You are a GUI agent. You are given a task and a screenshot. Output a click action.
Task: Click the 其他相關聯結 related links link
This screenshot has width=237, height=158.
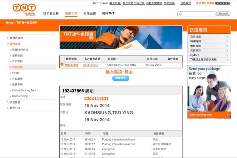click(154, 3)
